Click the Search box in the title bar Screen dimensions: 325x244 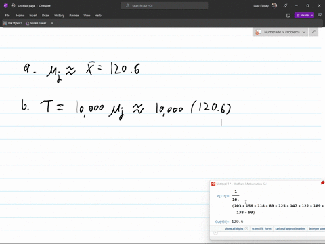[x=165, y=6]
